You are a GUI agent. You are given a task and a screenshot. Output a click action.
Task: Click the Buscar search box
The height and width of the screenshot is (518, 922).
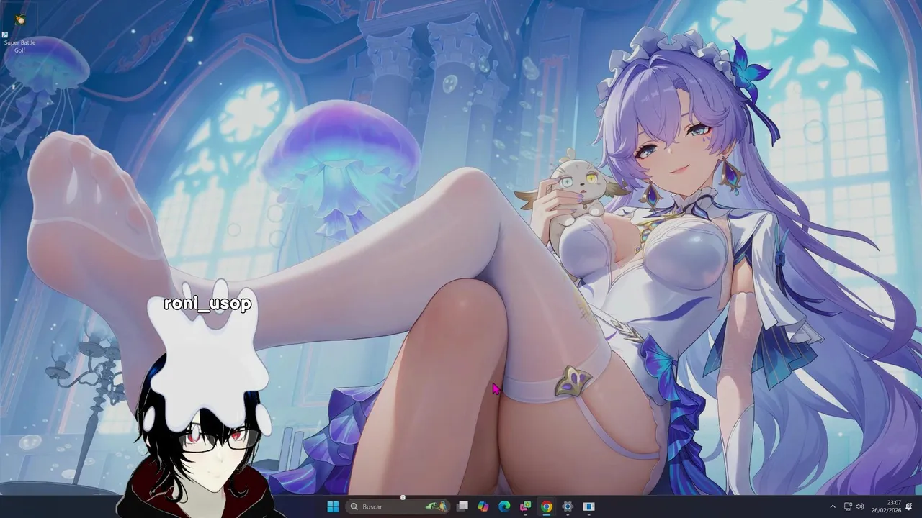(x=398, y=506)
